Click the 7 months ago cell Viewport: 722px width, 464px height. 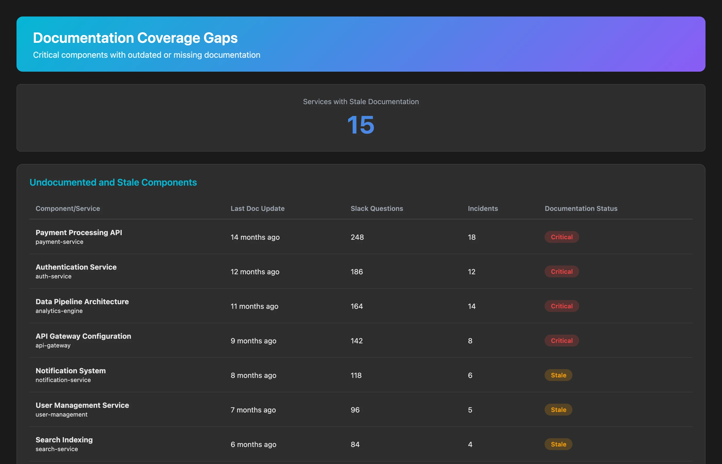[253, 410]
